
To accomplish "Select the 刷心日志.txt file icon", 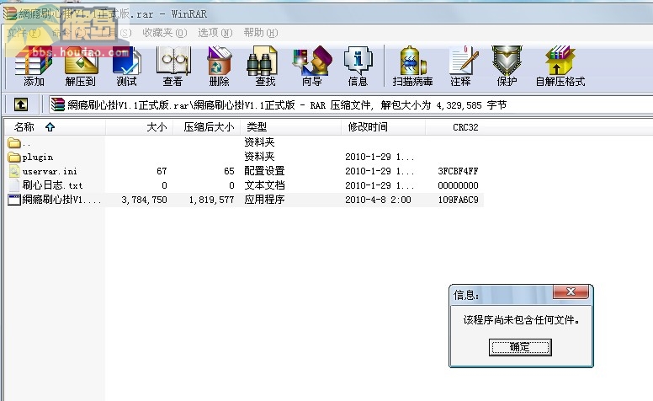I will coord(14,185).
